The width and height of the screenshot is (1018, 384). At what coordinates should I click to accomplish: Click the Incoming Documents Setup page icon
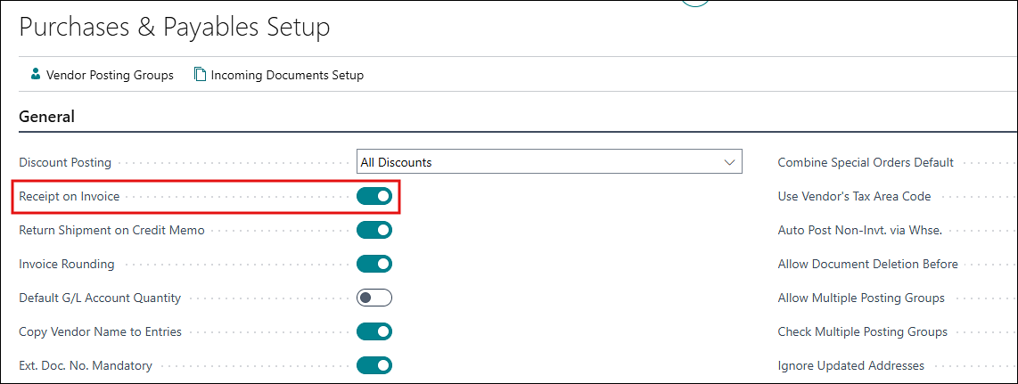point(200,75)
